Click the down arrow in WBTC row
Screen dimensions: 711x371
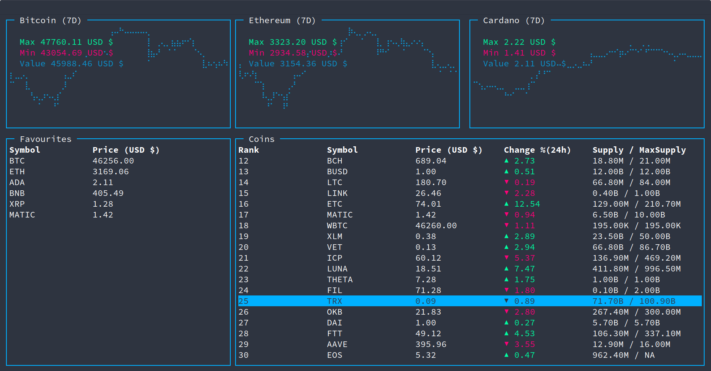coord(506,225)
